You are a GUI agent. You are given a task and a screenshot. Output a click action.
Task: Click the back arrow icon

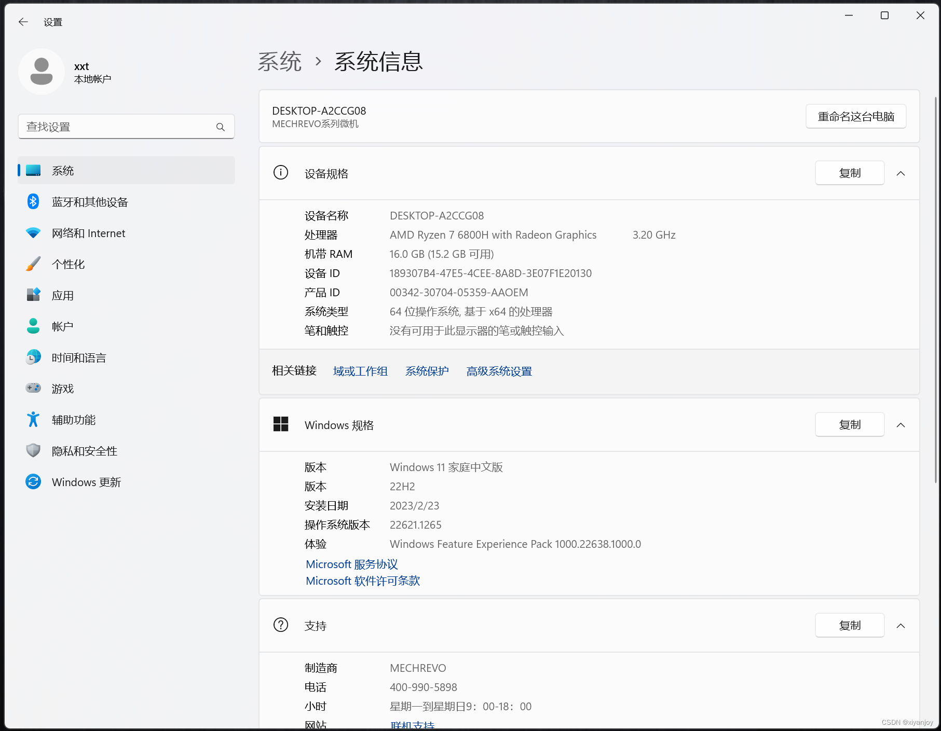tap(23, 22)
